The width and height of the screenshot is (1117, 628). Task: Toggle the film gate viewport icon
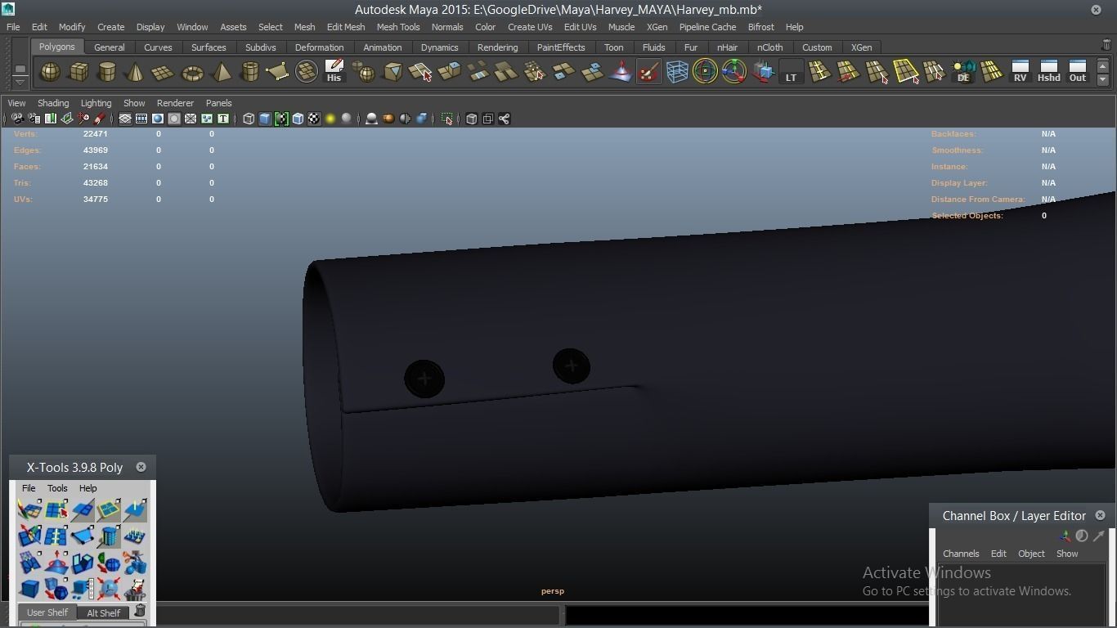[x=141, y=119]
